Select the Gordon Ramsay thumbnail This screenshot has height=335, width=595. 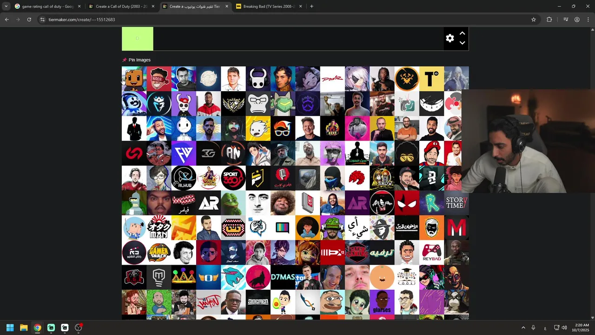(308, 128)
